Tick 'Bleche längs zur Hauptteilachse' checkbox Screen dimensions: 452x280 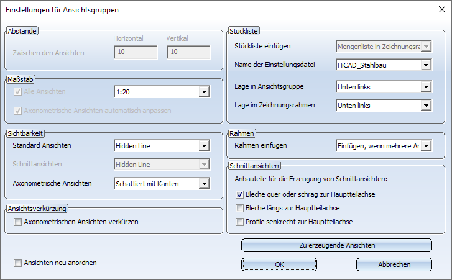click(241, 208)
